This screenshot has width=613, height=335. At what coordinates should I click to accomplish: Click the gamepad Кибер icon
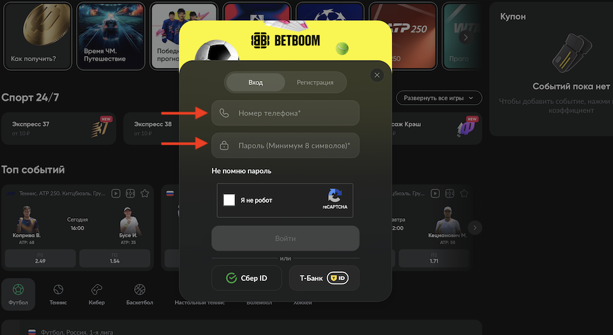pyautogui.click(x=96, y=289)
